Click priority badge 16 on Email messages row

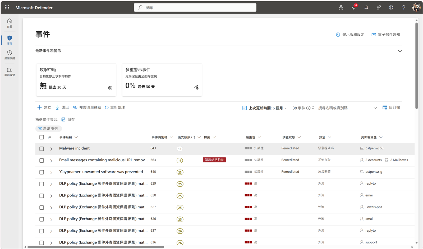[x=180, y=161]
